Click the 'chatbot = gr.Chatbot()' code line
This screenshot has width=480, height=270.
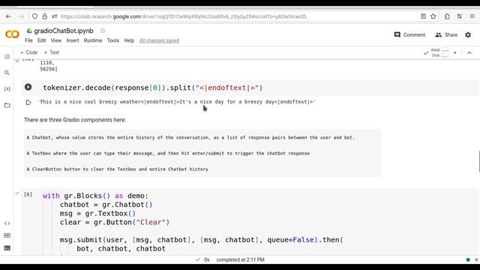coord(106,205)
